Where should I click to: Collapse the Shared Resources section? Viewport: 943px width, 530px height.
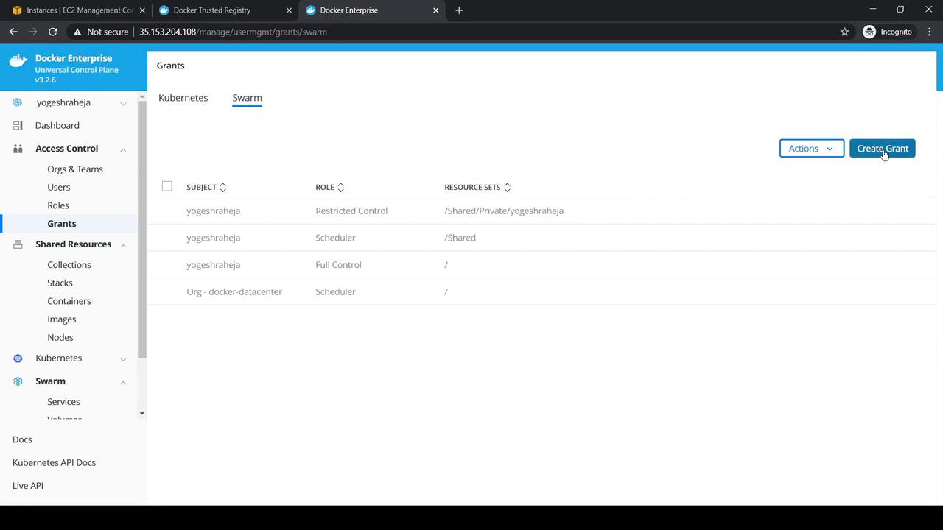pos(123,245)
